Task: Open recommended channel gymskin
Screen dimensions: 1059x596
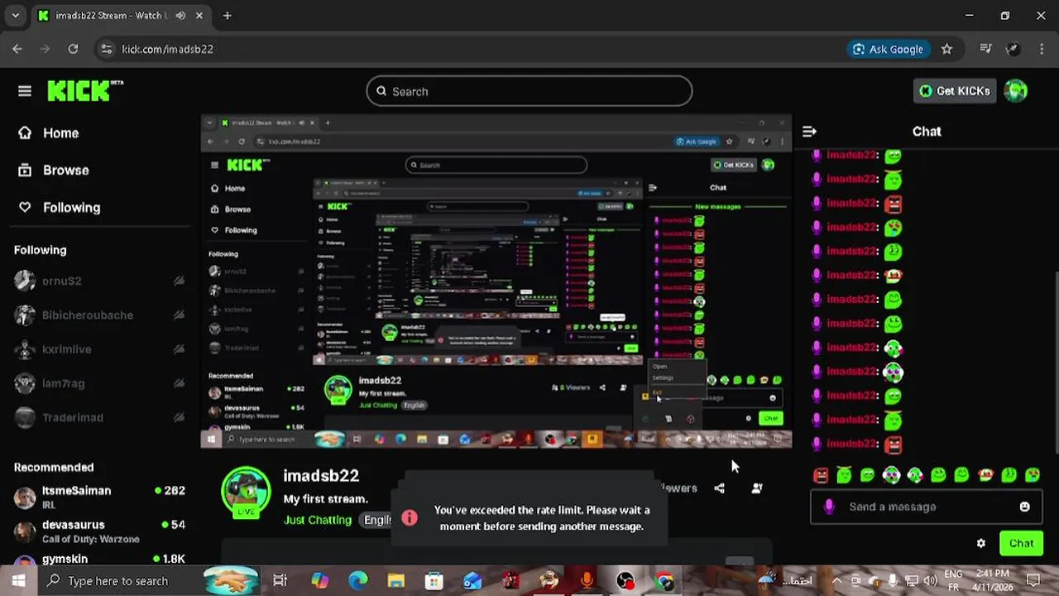Action: 99,560
